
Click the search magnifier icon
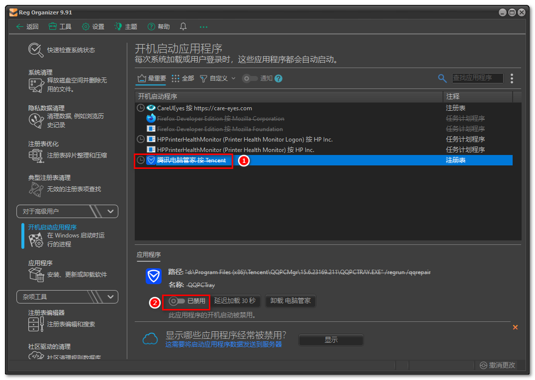point(442,78)
